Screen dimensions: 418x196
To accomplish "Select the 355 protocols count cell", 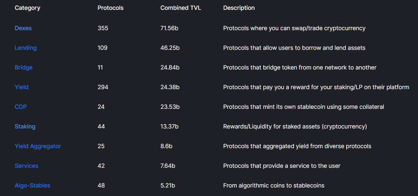I will [x=103, y=28].
